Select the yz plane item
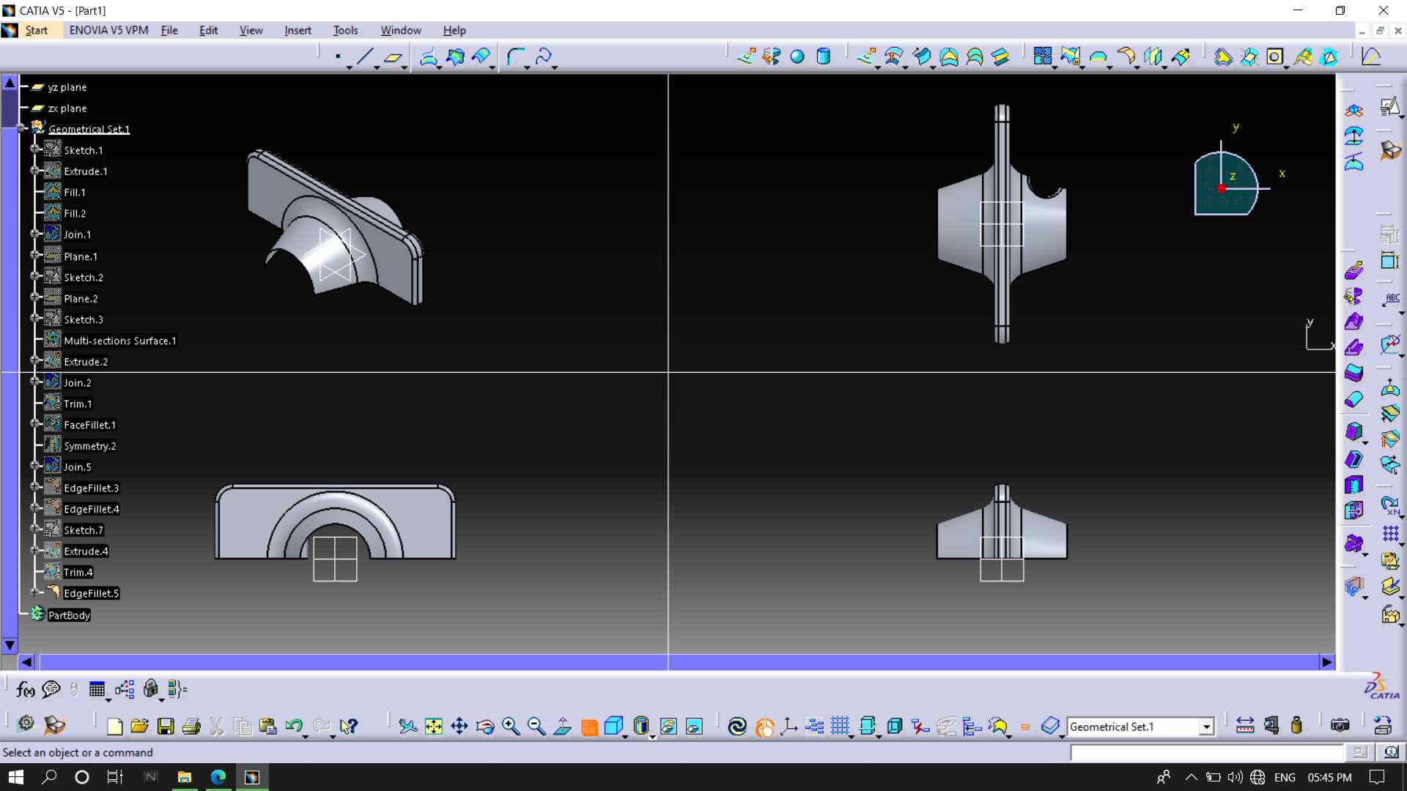Image resolution: width=1407 pixels, height=791 pixels. click(x=67, y=87)
